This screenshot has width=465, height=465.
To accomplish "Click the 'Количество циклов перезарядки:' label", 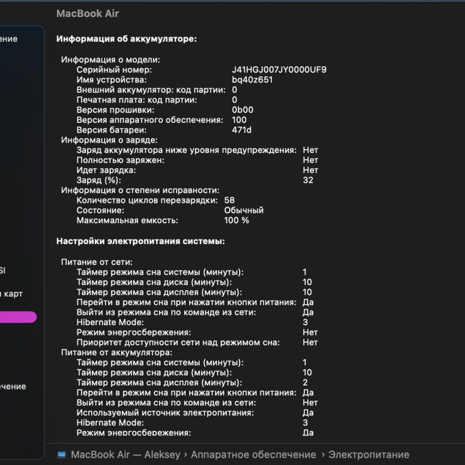I will (x=147, y=200).
